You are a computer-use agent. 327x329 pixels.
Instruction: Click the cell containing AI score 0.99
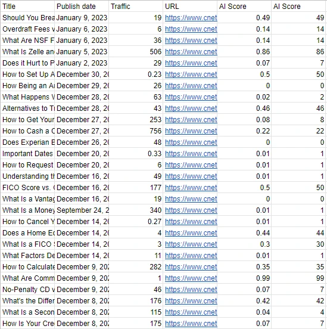[x=244, y=278]
